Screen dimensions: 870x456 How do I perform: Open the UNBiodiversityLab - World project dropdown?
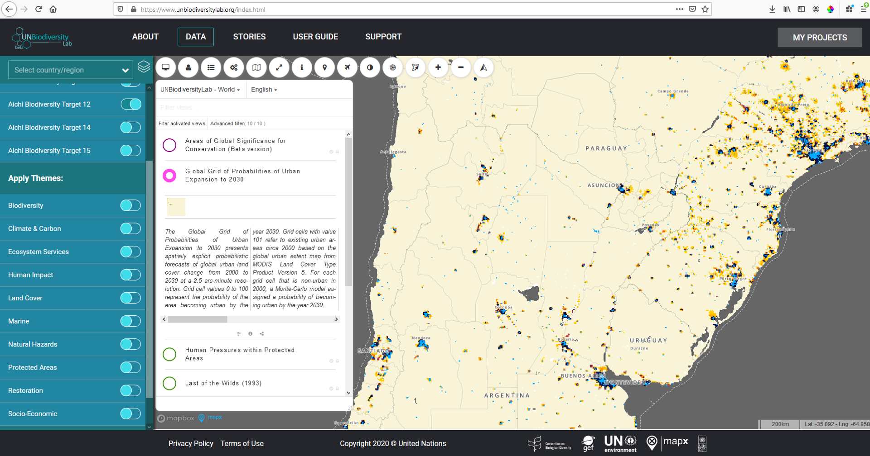[200, 90]
